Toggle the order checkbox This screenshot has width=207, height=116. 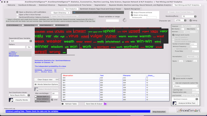(52, 100)
